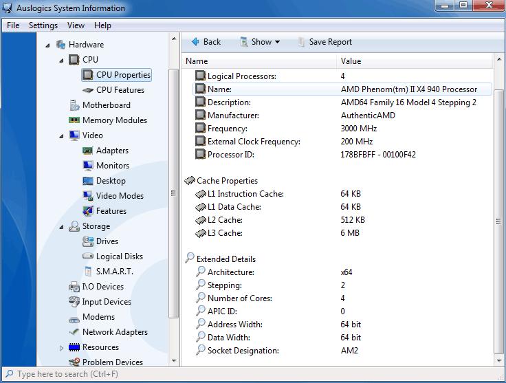Open the Motherboard icon in sidebar
The image size is (506, 383).
pyautogui.click(x=74, y=105)
